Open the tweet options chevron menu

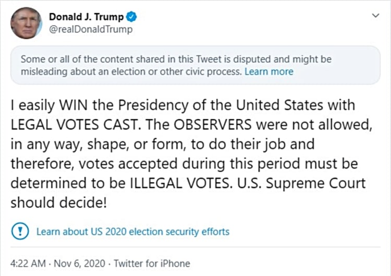coord(375,16)
